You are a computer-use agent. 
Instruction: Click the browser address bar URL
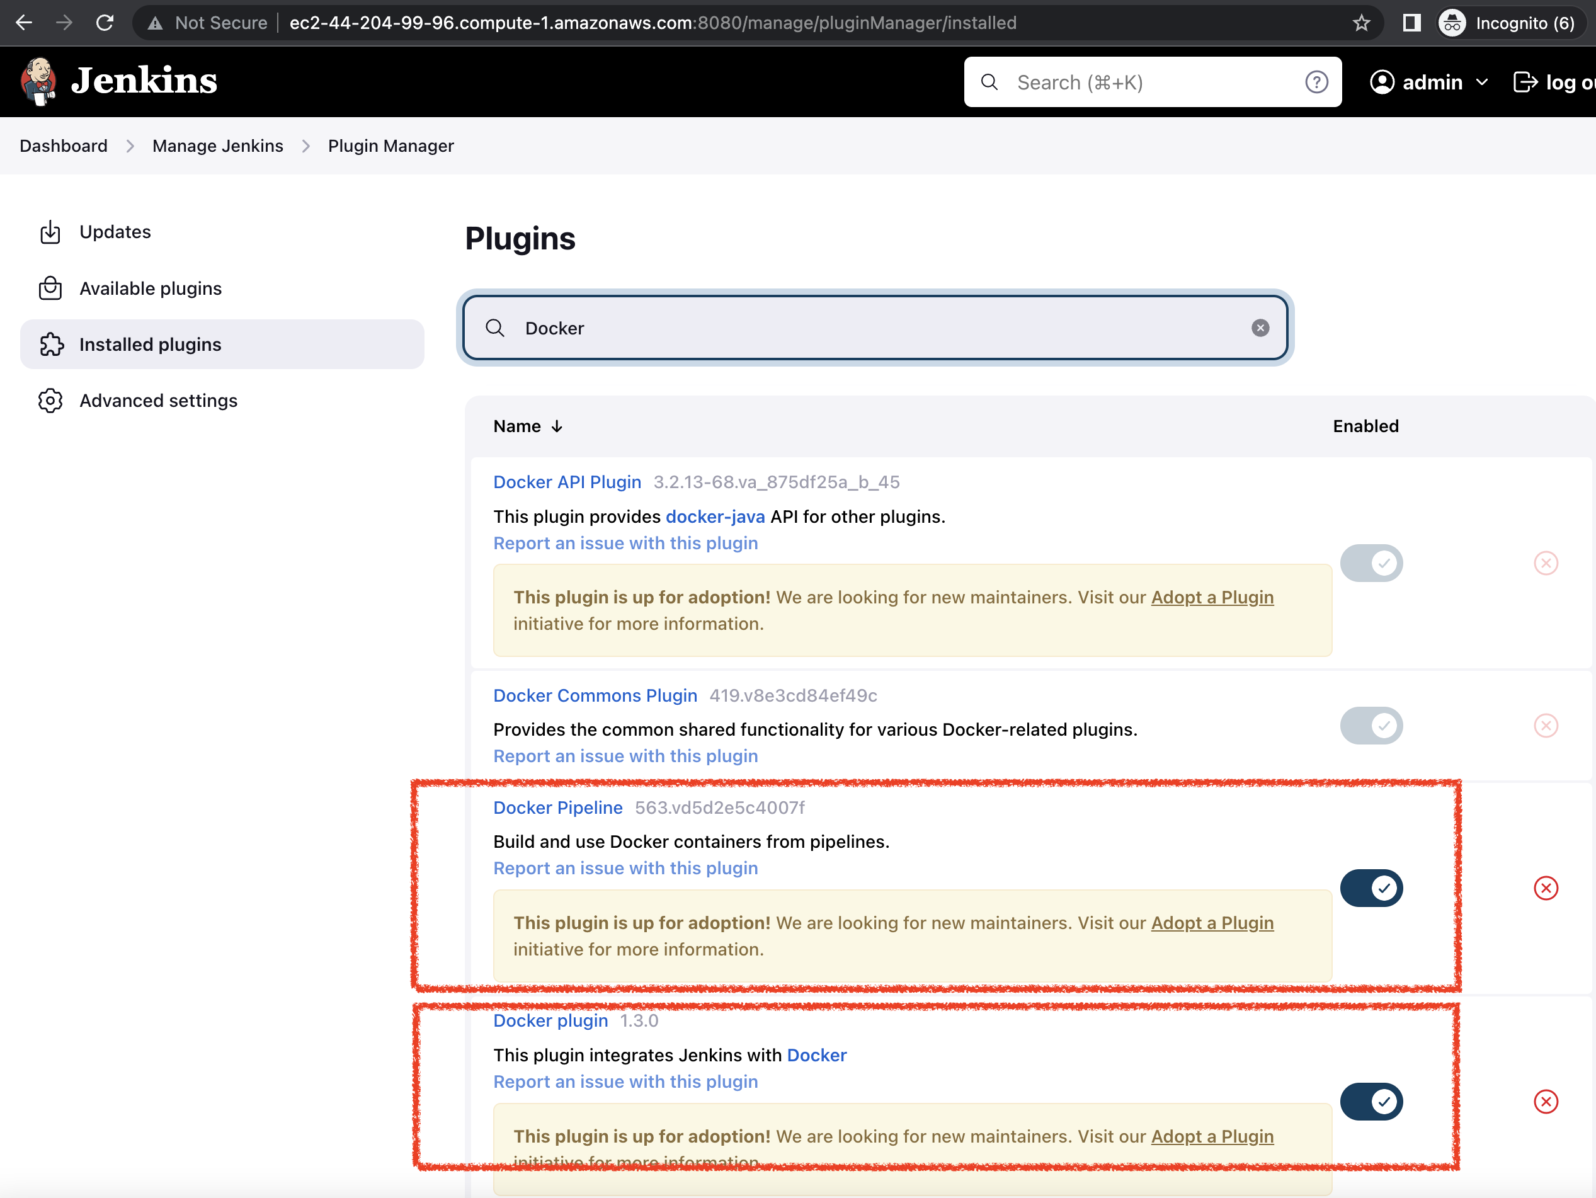653,23
